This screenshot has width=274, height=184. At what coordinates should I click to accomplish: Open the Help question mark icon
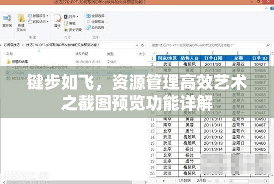[x=272, y=8]
